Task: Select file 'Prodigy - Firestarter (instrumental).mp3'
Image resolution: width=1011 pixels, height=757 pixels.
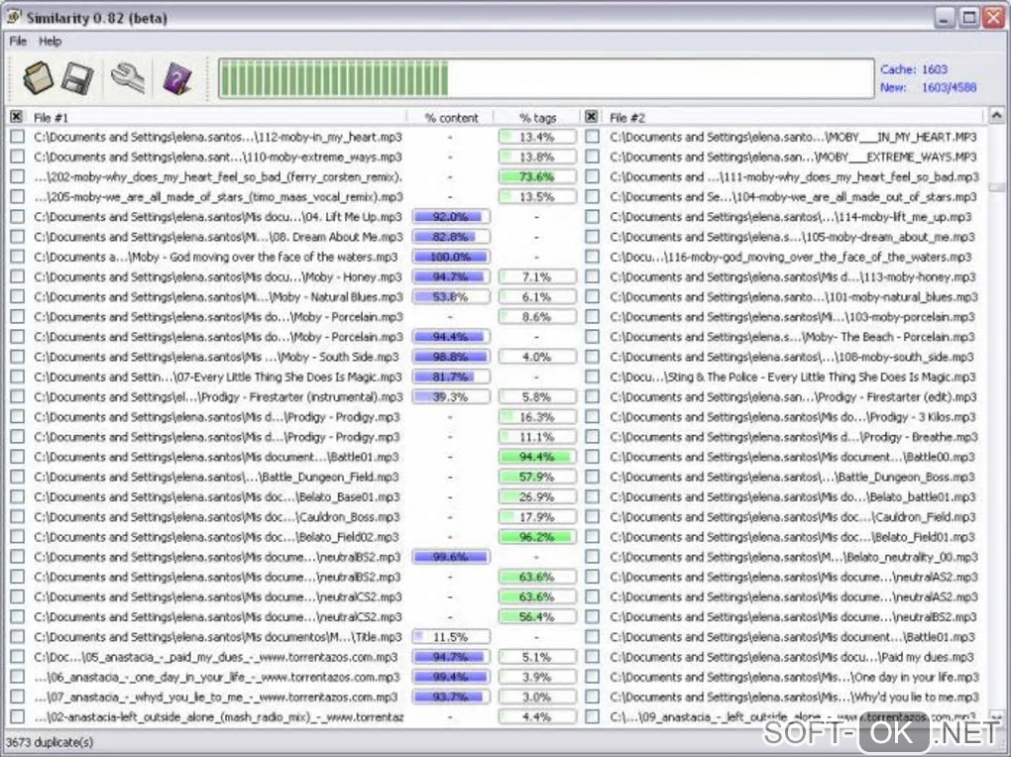Action: point(218,396)
